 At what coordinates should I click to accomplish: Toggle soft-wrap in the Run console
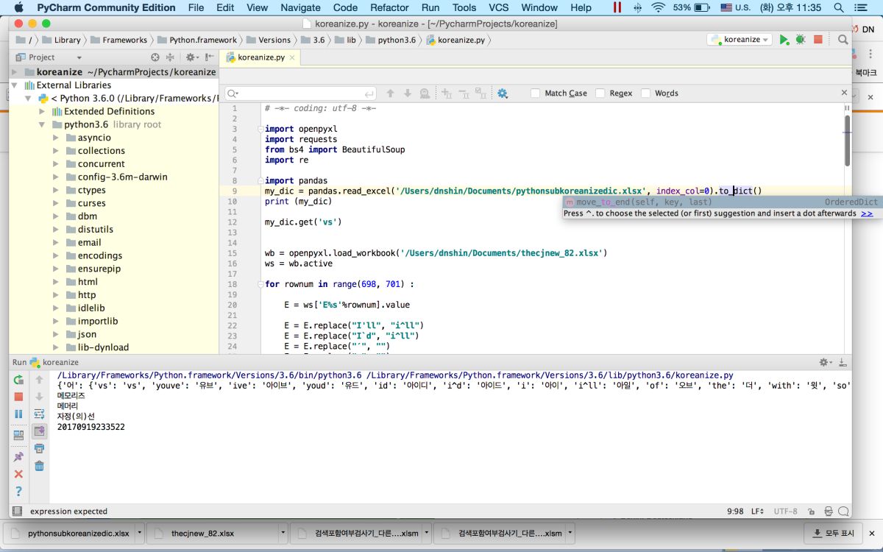pyautogui.click(x=40, y=414)
